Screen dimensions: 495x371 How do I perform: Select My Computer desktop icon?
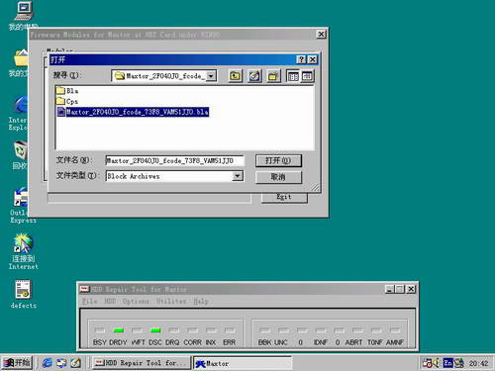tap(24, 15)
